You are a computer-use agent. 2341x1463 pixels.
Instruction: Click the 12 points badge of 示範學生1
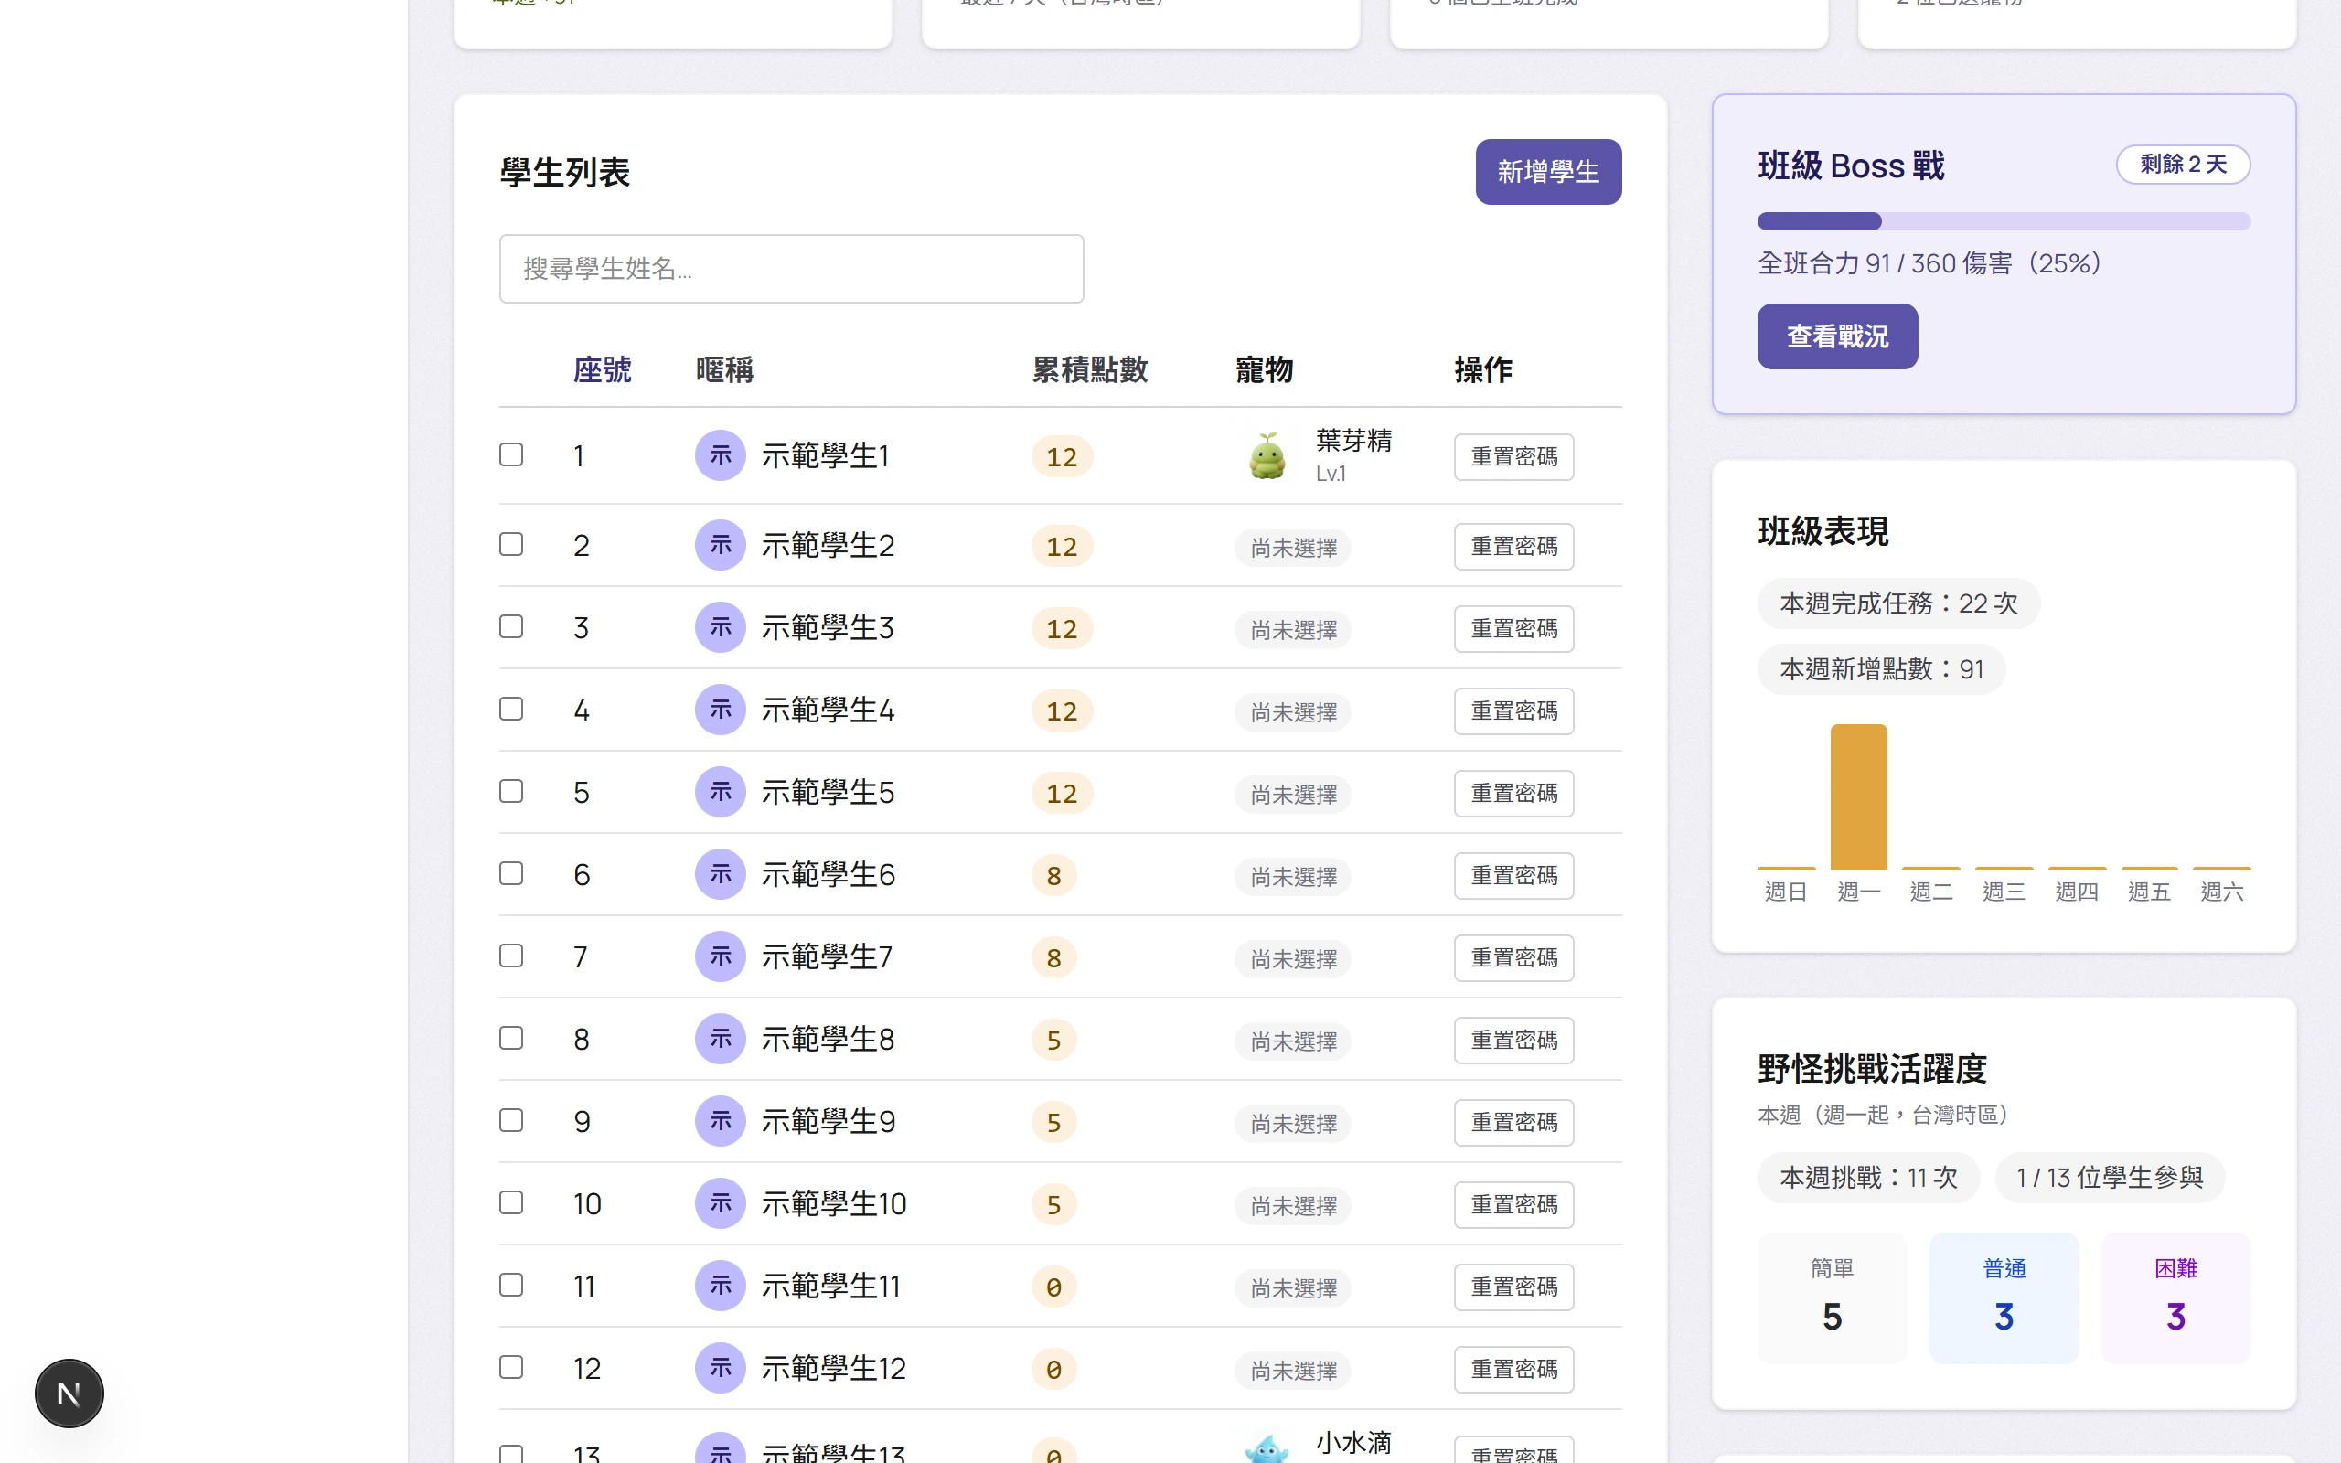point(1061,455)
